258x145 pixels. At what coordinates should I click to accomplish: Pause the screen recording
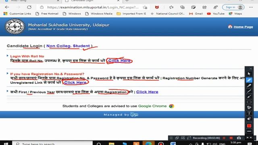(224, 138)
